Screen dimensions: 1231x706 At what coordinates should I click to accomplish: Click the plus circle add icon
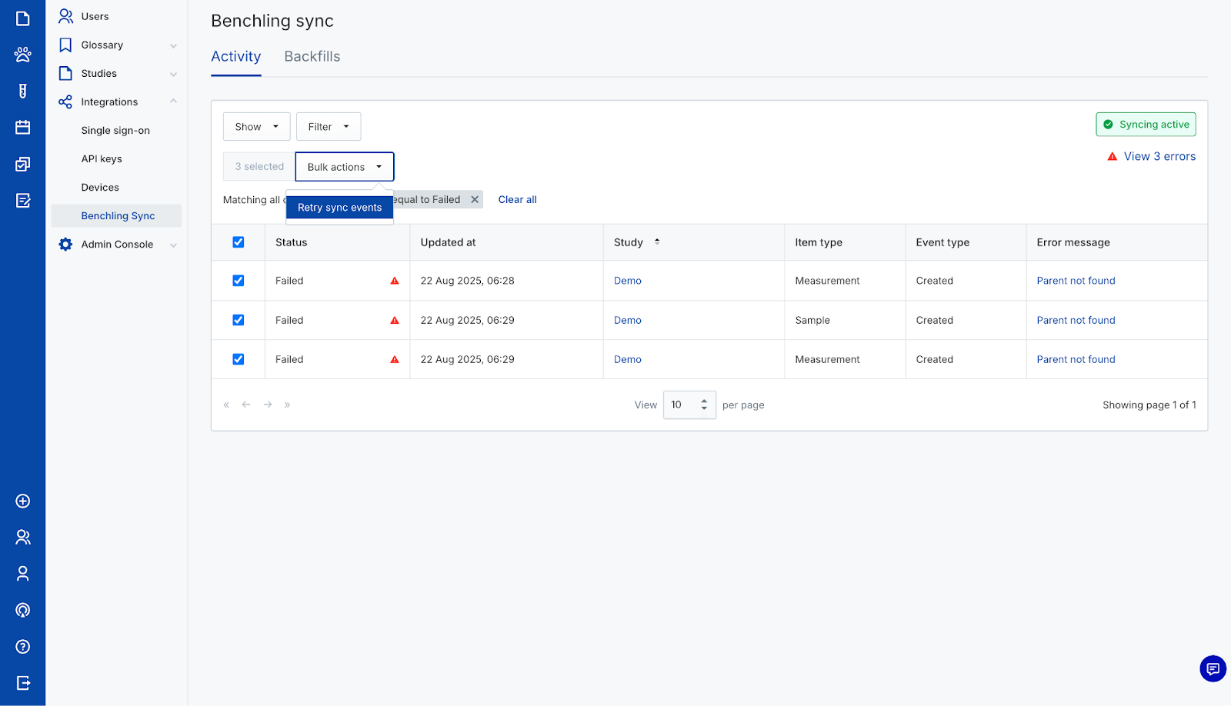[x=22, y=501]
